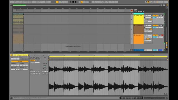178x100 pixels.
Task: Arm the Cymatics track for recording
Action: pos(162,25)
